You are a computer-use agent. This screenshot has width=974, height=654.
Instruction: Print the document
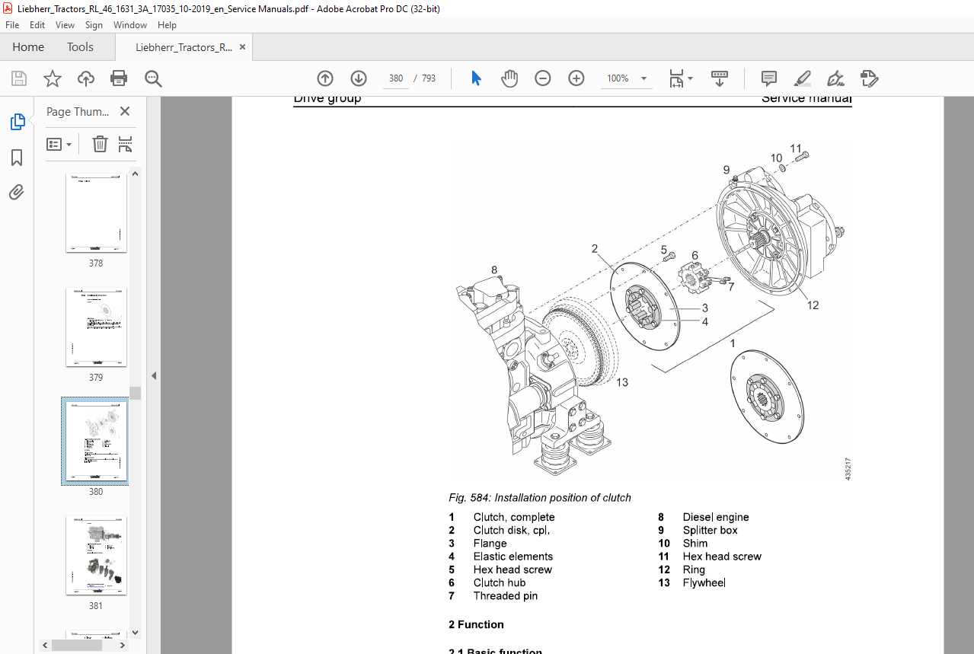(x=119, y=78)
